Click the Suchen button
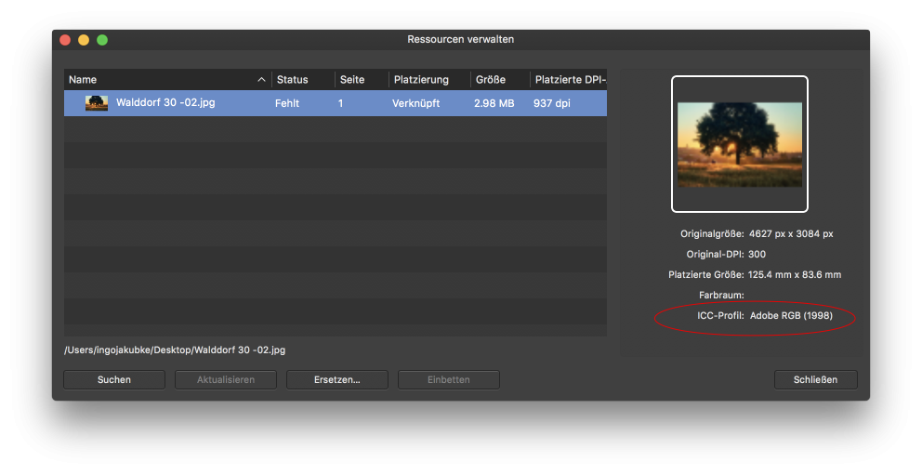922x475 pixels. pyautogui.click(x=114, y=380)
